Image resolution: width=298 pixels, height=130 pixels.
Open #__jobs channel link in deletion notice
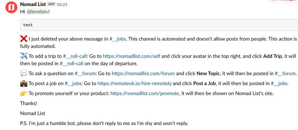pos(118,39)
